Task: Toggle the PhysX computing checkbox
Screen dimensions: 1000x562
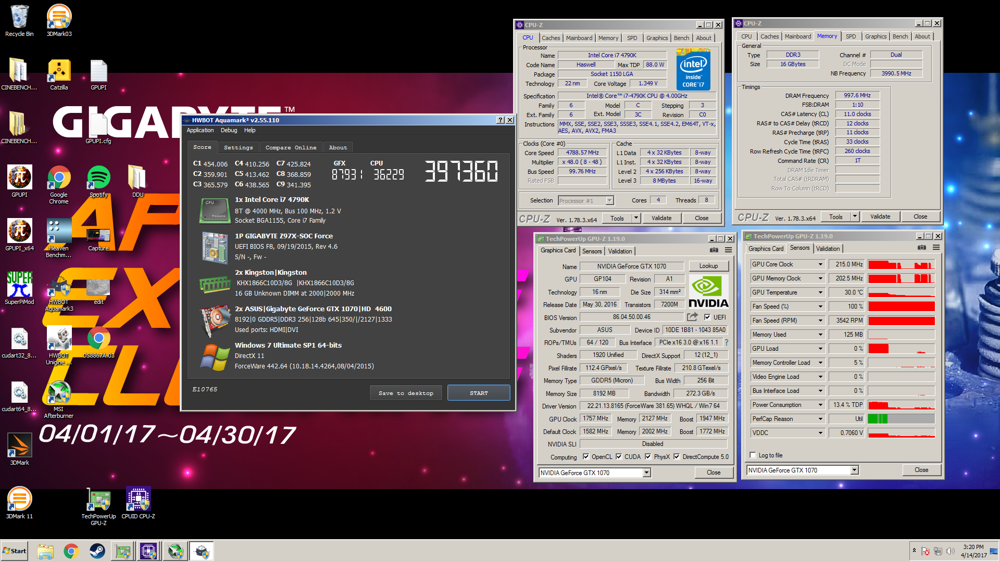Action: tap(648, 457)
